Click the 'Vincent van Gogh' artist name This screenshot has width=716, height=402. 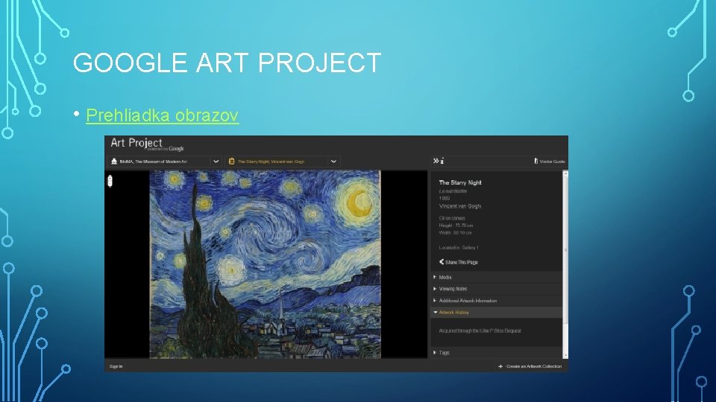(x=460, y=206)
